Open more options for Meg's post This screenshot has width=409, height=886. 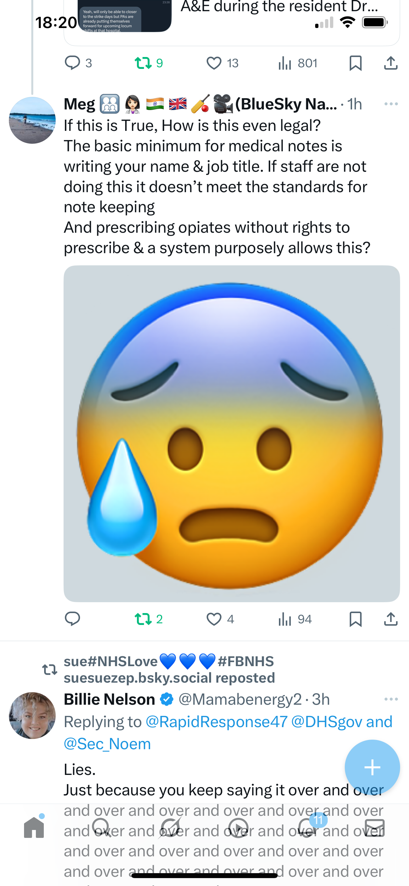pos(391,104)
